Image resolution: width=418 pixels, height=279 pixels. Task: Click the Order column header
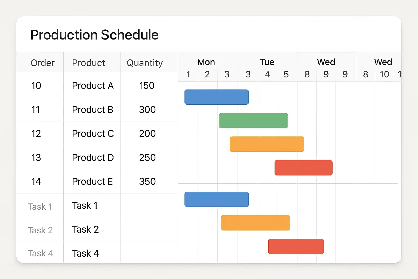tap(42, 63)
